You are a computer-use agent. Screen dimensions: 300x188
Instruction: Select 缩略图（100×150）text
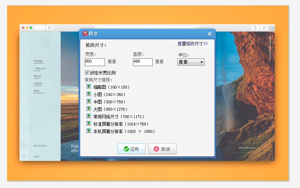111,87
